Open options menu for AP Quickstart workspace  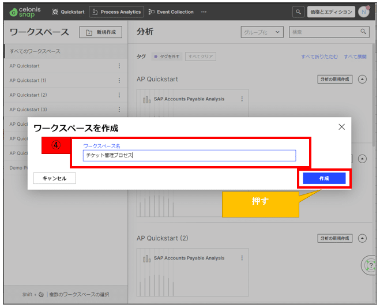point(119,66)
